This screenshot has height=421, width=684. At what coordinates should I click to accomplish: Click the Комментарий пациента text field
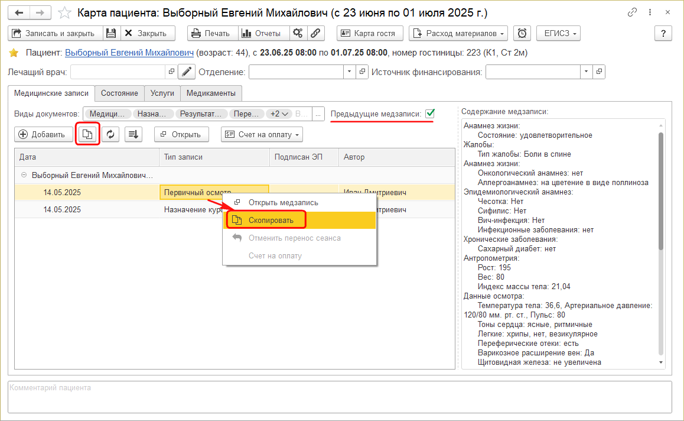[x=340, y=396]
